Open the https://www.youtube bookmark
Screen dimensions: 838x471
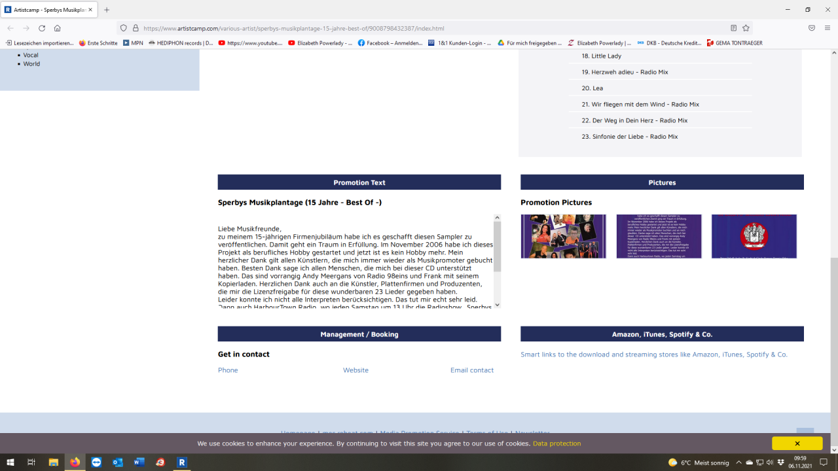pyautogui.click(x=250, y=43)
